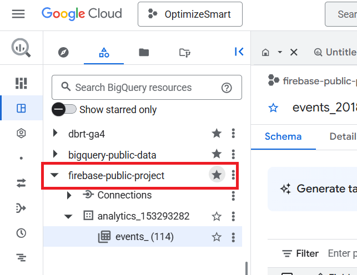Expand the dbrt-ga4 project
The width and height of the screenshot is (357, 275).
tap(54, 134)
